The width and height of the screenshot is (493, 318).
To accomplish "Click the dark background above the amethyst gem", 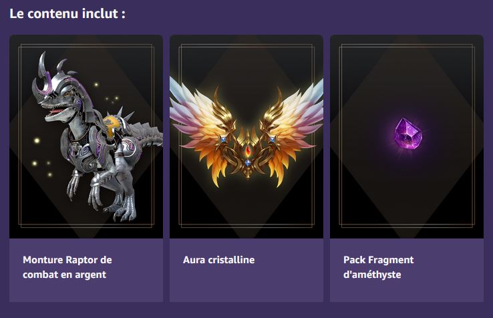I will pyautogui.click(x=407, y=73).
